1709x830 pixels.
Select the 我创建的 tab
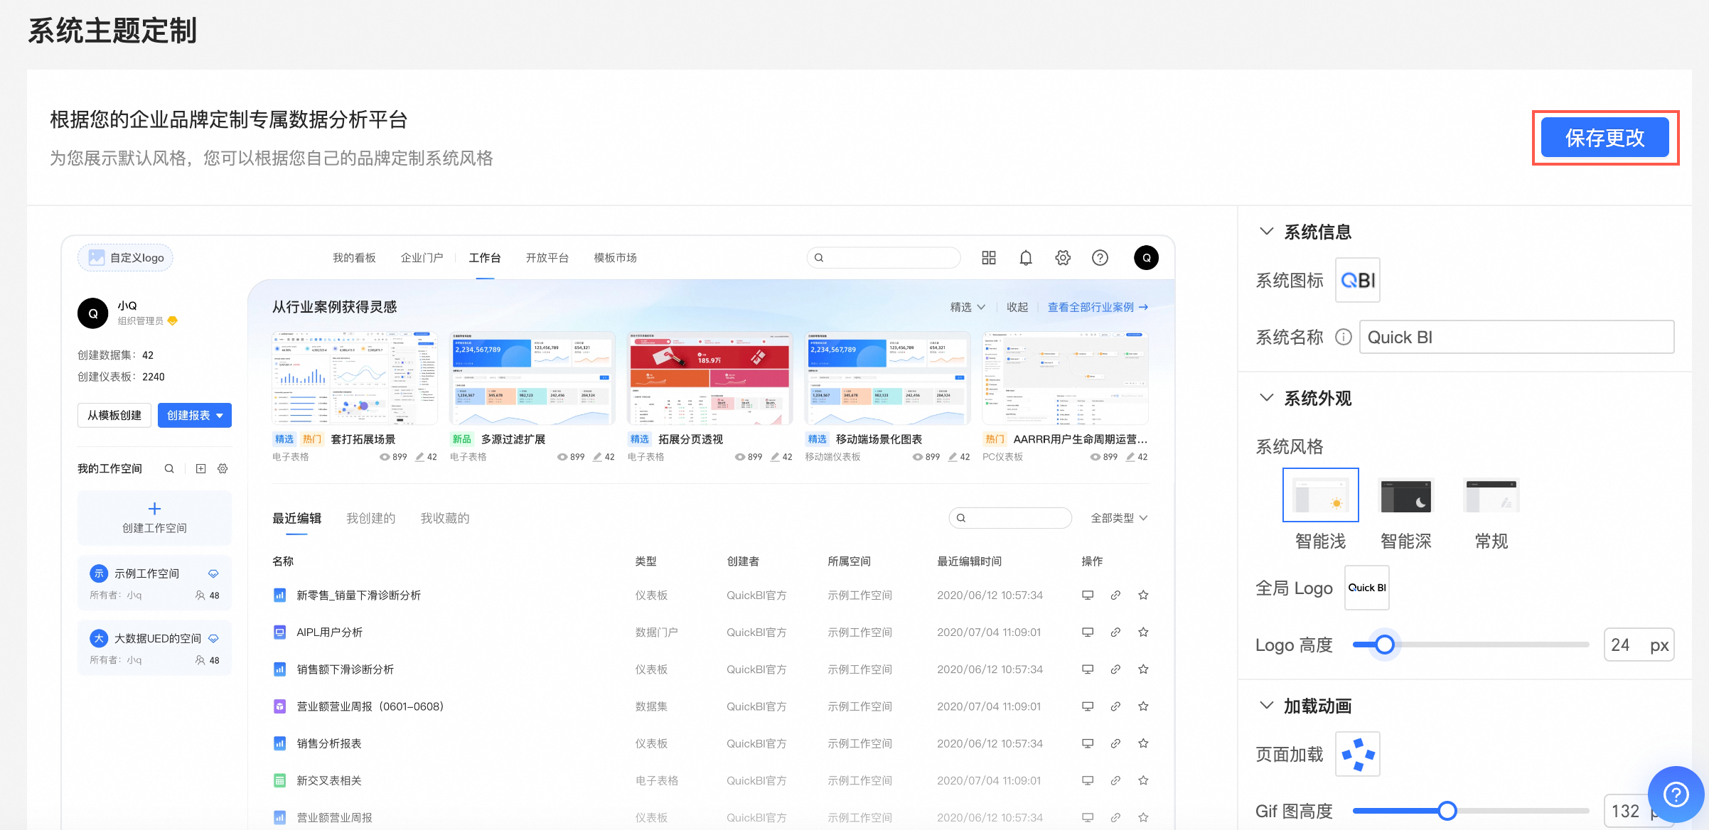click(370, 518)
